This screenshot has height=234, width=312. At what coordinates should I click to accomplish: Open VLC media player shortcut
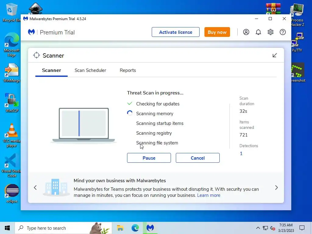(x=12, y=135)
